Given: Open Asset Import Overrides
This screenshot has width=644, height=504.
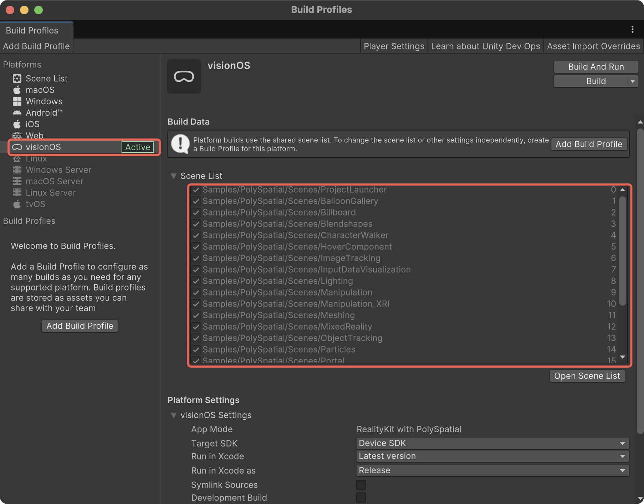Looking at the screenshot, I should 594,46.
